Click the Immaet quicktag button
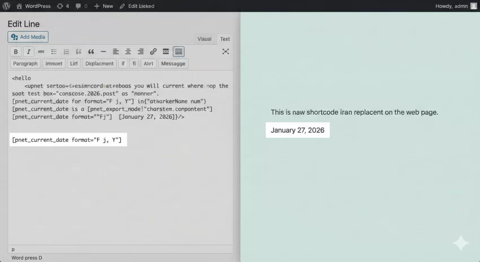 (x=54, y=64)
